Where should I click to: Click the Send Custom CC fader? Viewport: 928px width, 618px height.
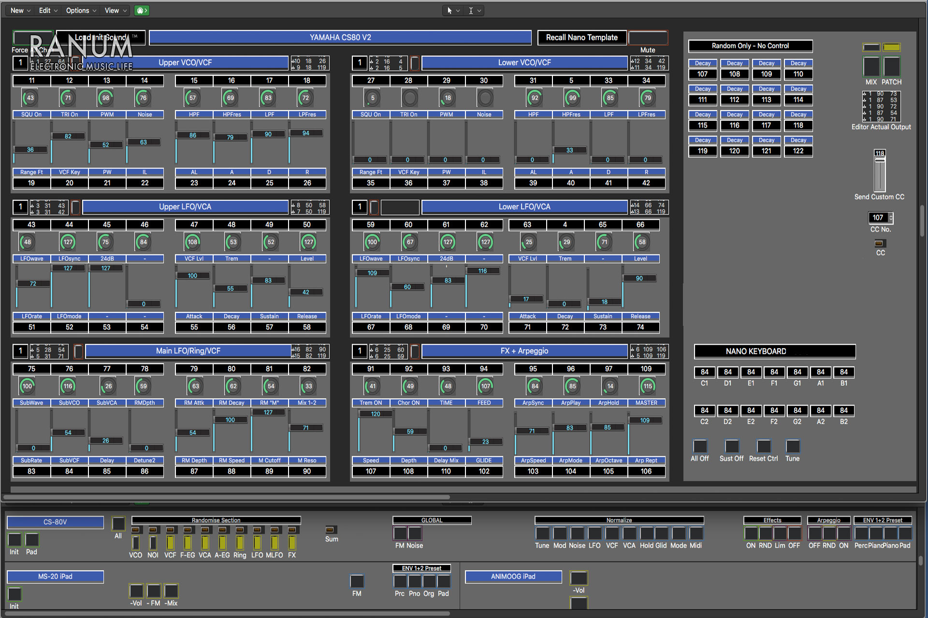880,171
